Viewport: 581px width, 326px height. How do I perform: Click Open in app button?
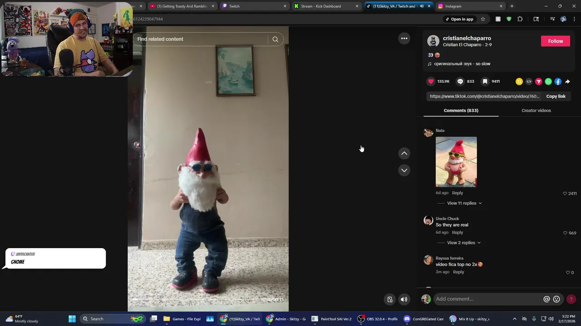point(459,19)
